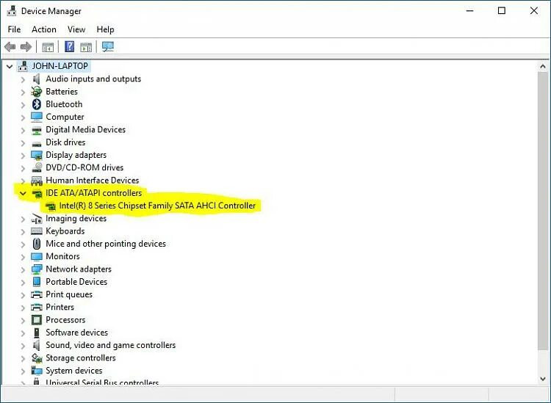
Task: Click the Keyboards category icon
Action: point(37,231)
